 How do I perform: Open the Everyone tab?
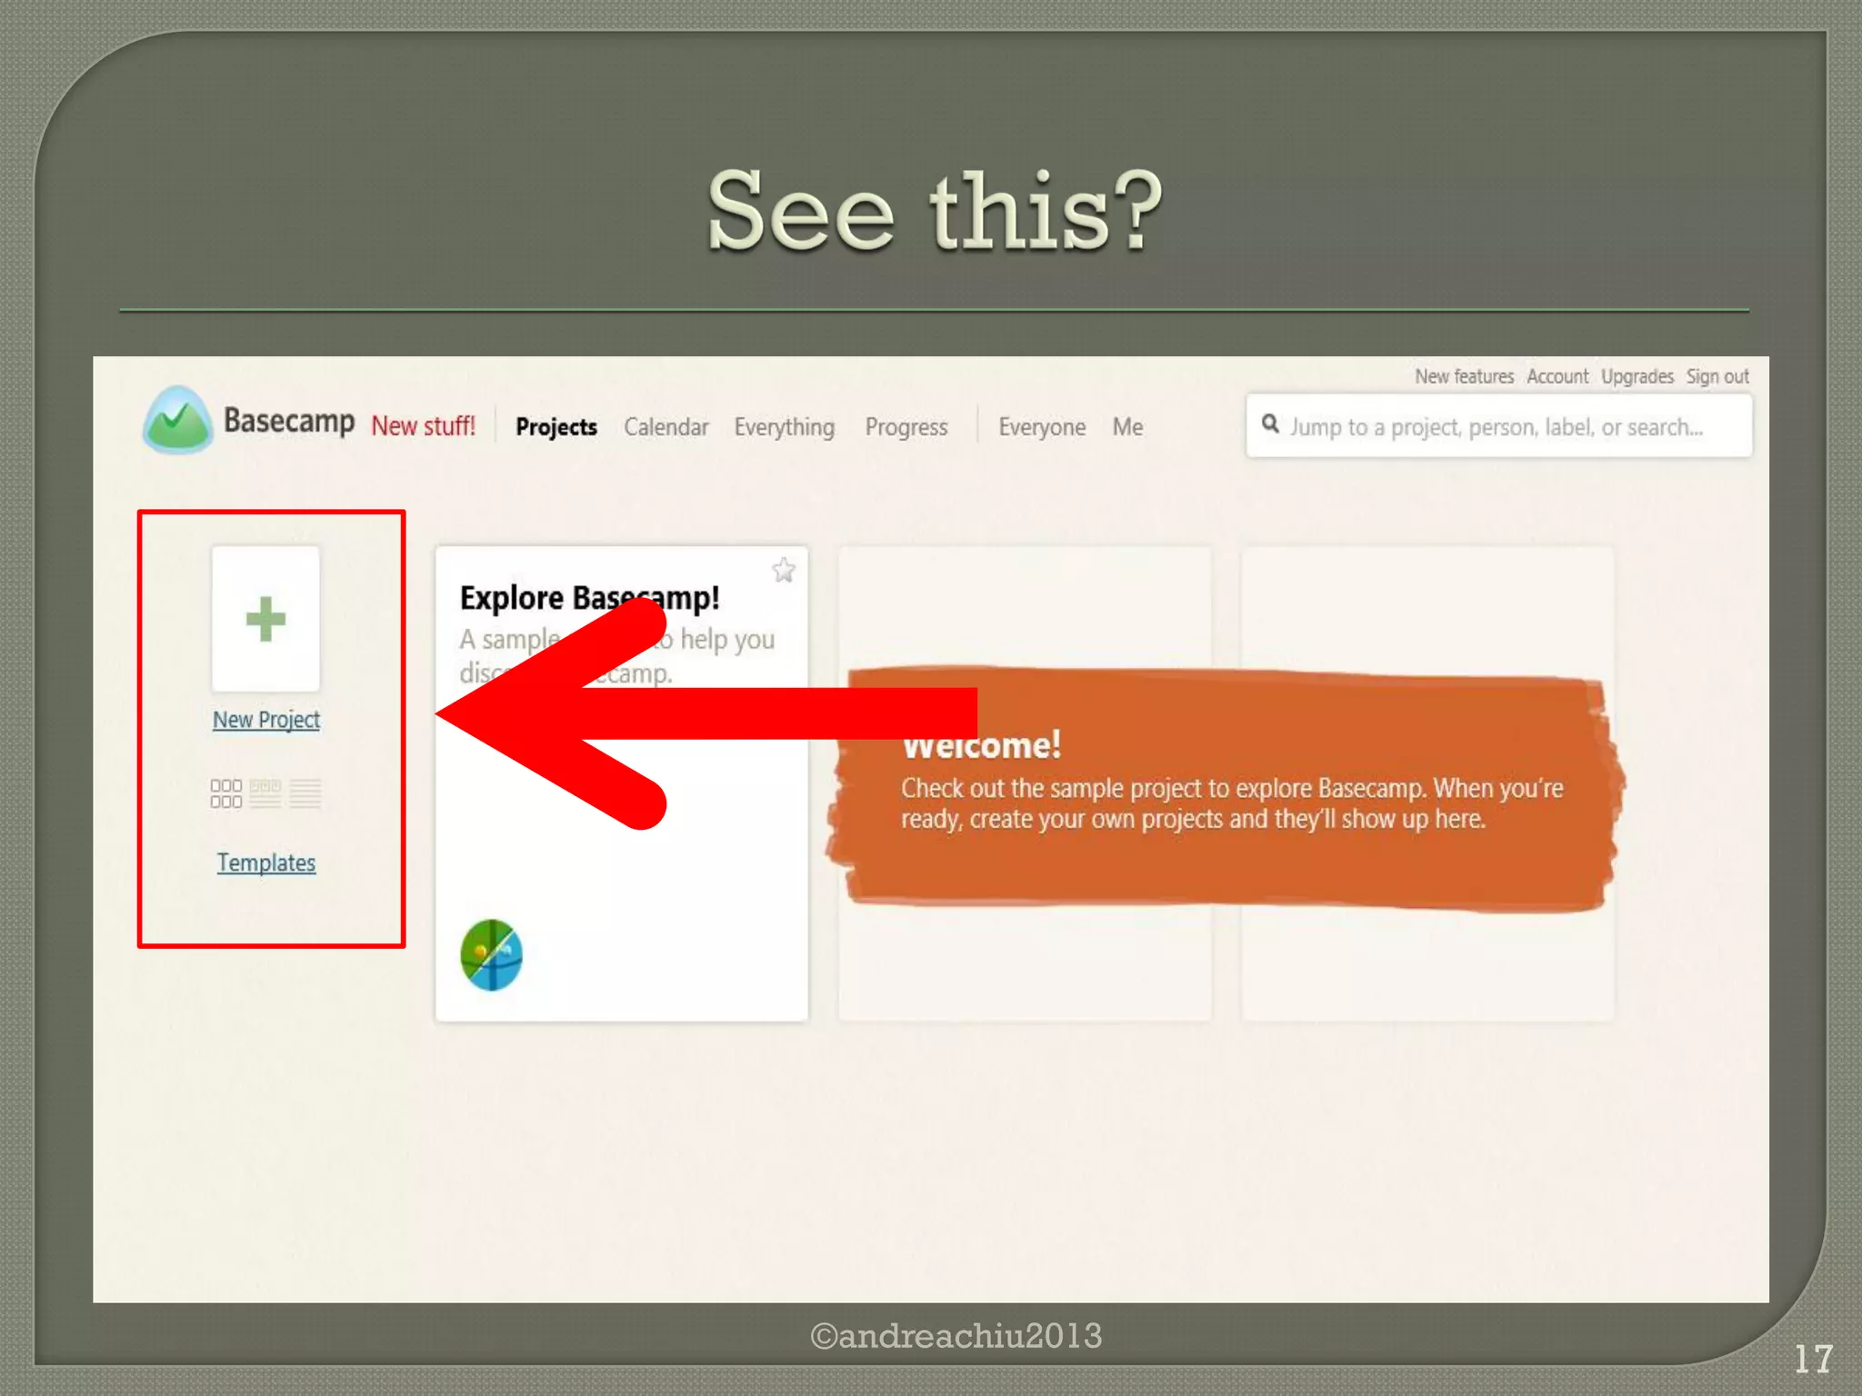click(1042, 427)
